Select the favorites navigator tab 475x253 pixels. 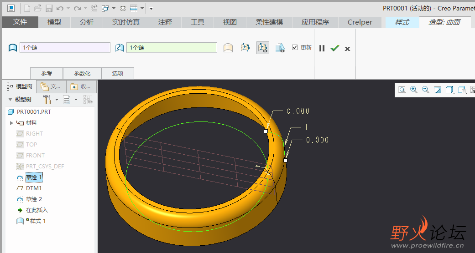click(x=81, y=87)
